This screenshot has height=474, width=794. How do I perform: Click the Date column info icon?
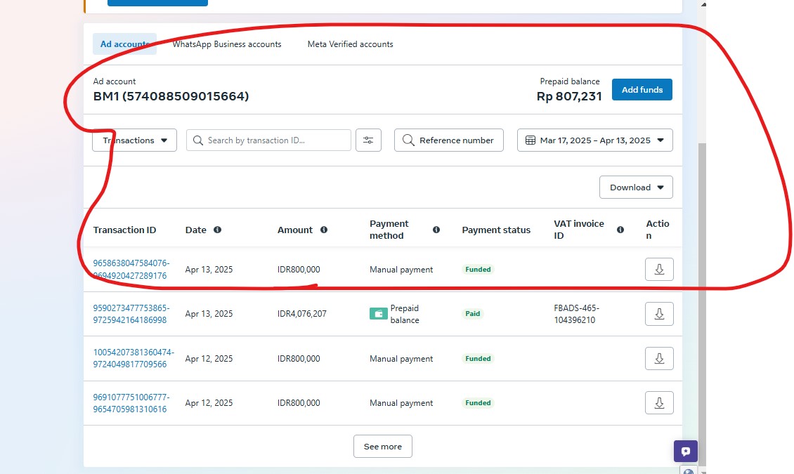(x=217, y=230)
